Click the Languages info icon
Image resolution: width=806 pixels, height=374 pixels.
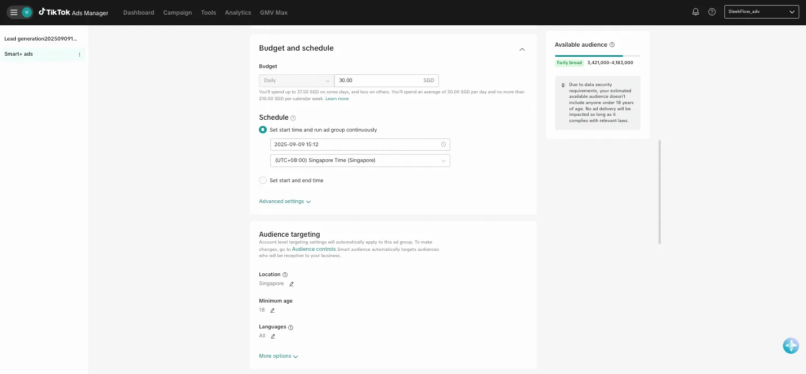pos(291,327)
